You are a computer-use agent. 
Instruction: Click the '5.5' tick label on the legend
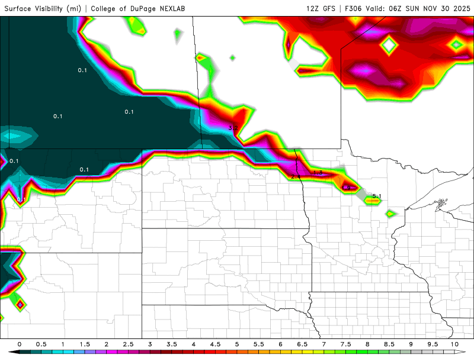pyautogui.click(x=259, y=344)
